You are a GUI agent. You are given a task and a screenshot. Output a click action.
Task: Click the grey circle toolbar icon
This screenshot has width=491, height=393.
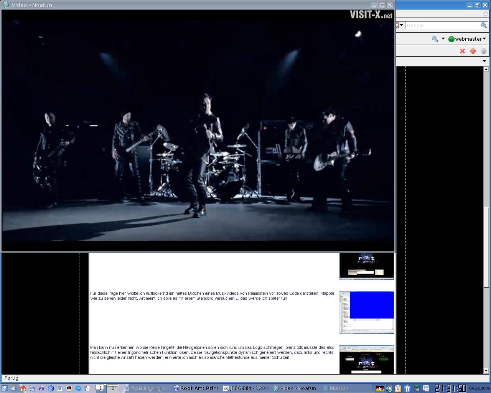tap(484, 51)
